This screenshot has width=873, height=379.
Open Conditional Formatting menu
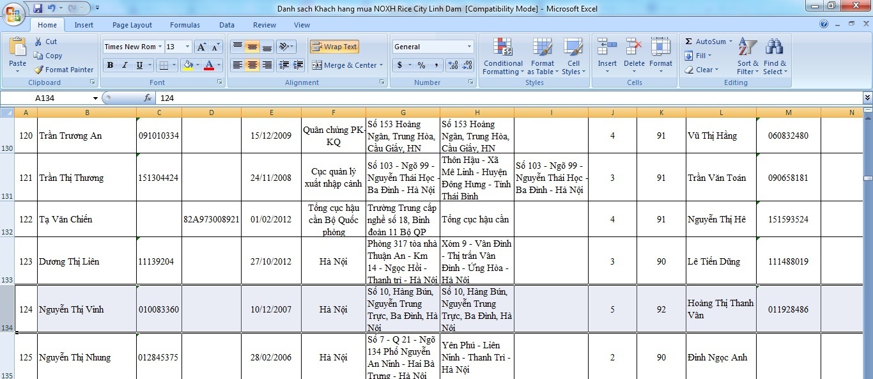(503, 56)
